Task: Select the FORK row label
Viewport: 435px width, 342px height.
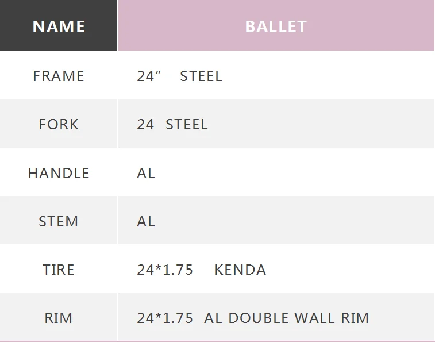Action: [59, 124]
